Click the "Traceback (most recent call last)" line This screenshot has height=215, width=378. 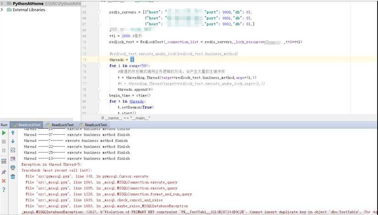pyautogui.click(x=57, y=170)
